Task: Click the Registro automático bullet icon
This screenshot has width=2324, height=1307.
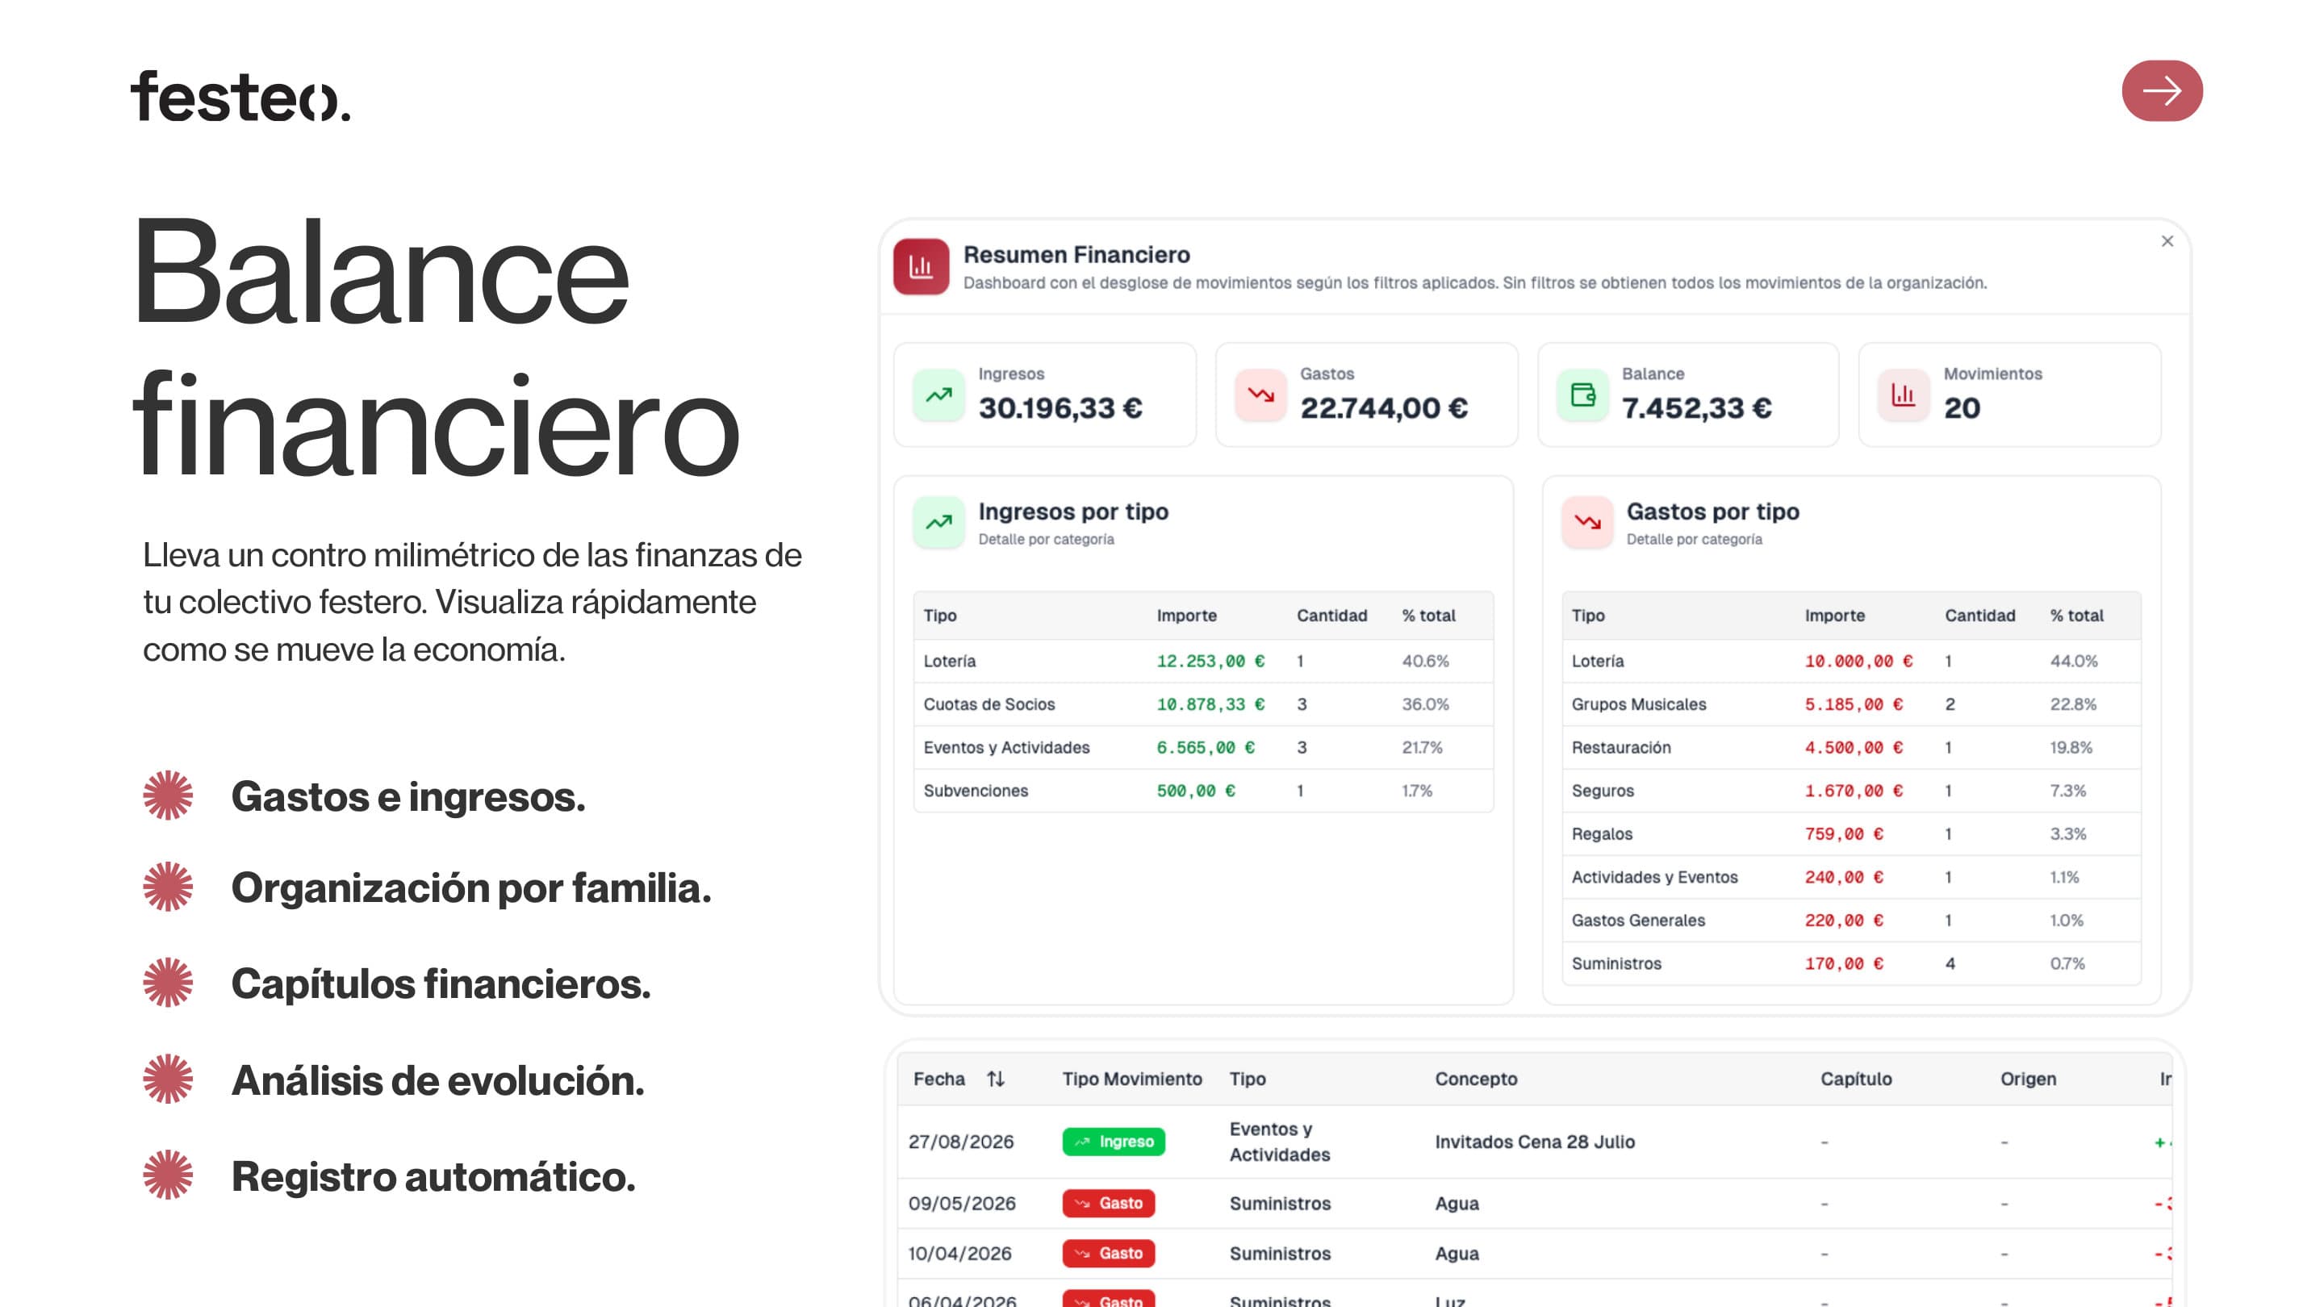Action: 168,1175
